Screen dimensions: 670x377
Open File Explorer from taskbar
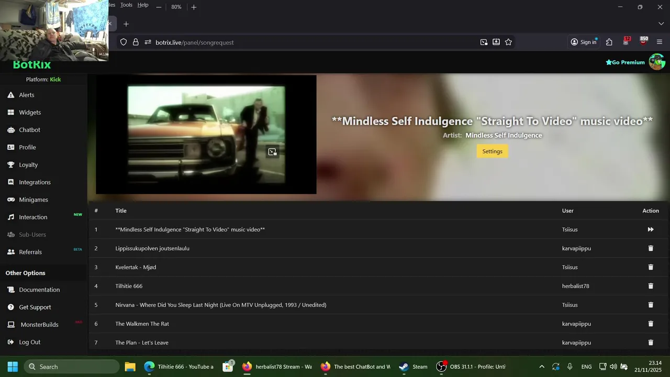pos(130,367)
